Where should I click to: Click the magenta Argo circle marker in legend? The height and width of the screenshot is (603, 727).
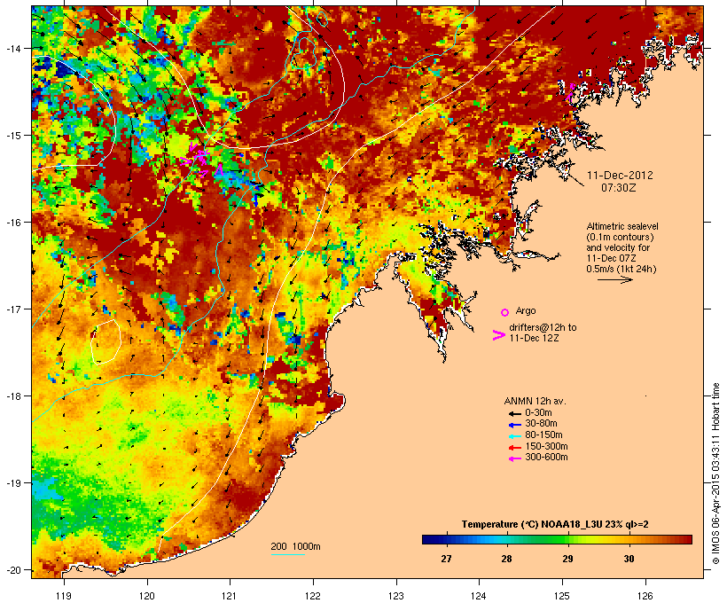pyautogui.click(x=505, y=312)
